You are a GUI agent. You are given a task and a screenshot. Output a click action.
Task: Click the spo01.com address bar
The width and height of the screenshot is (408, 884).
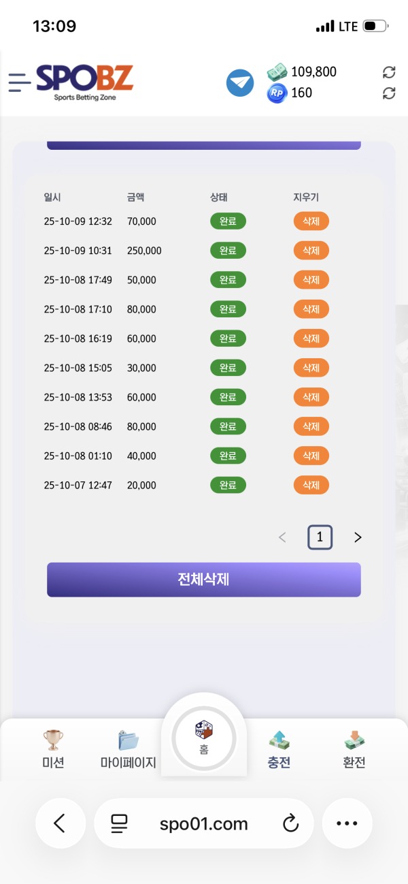coord(204,823)
